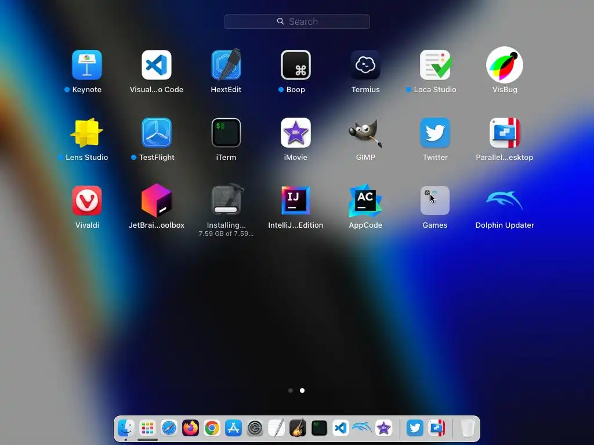This screenshot has width=594, height=445.
Task: Open the VisBug app icon
Action: coord(505,65)
